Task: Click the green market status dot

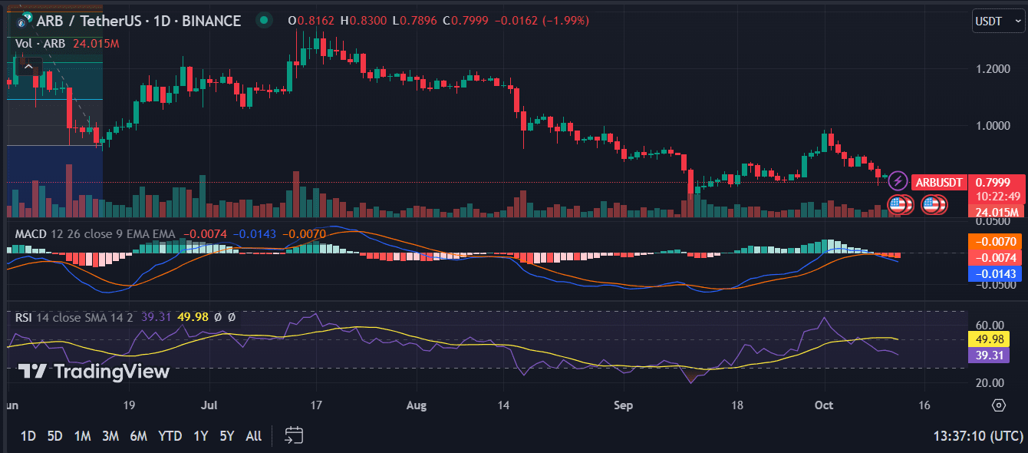Action: (x=264, y=21)
